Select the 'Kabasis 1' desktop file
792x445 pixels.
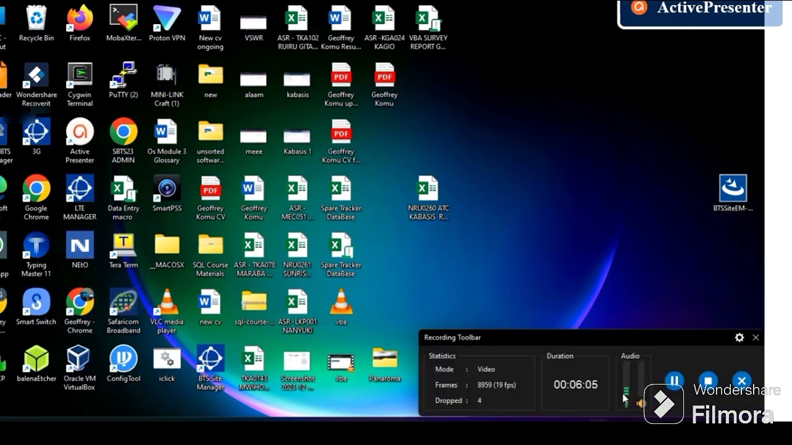pos(298,142)
